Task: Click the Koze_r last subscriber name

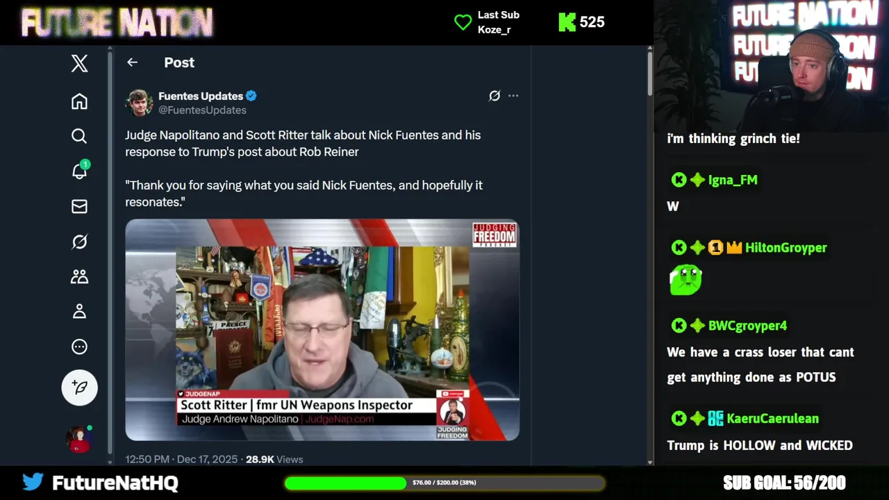Action: 495,30
